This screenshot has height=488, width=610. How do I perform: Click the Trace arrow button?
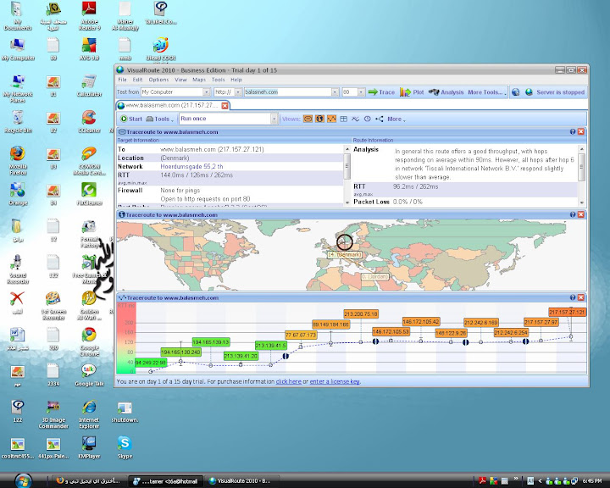click(x=382, y=92)
